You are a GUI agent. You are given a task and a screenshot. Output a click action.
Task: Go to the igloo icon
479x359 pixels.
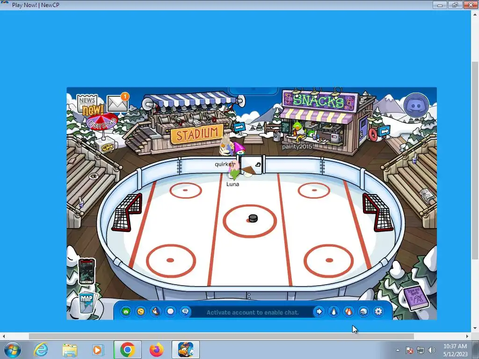pos(363,311)
